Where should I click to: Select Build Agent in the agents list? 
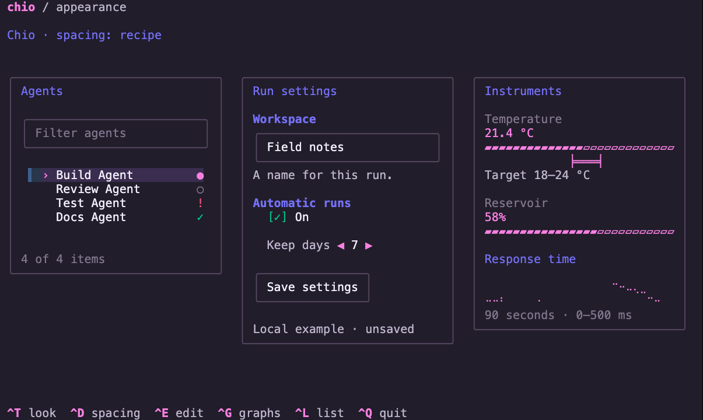[x=116, y=175]
